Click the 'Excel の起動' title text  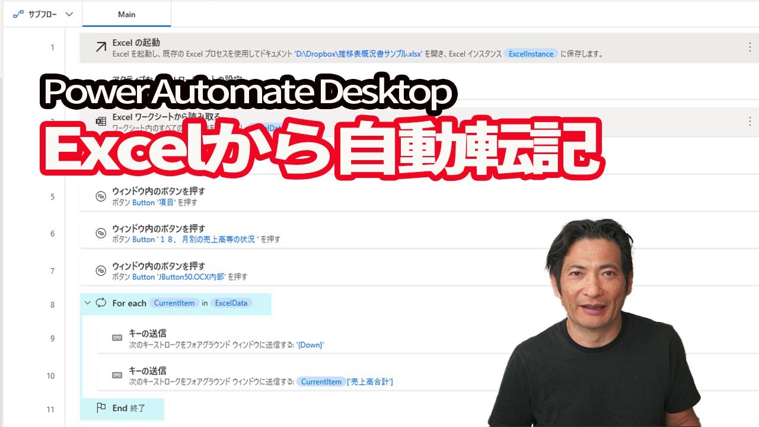136,43
